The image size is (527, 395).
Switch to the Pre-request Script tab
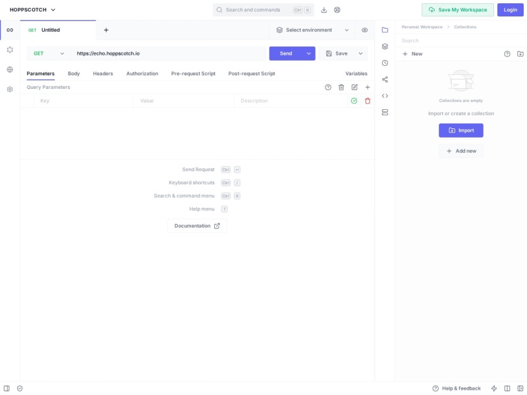coord(193,74)
